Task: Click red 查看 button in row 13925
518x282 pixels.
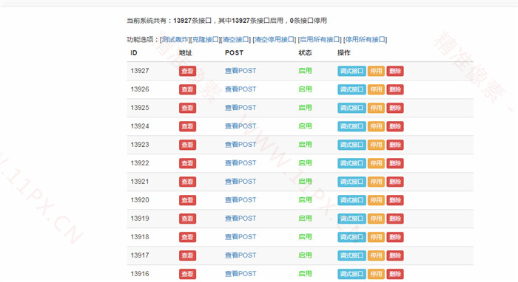Action: point(188,108)
